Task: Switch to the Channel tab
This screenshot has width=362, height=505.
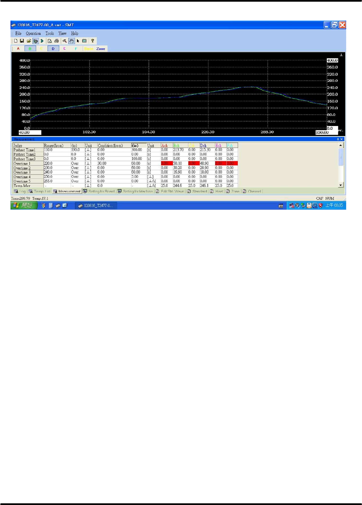Action: click(252, 191)
